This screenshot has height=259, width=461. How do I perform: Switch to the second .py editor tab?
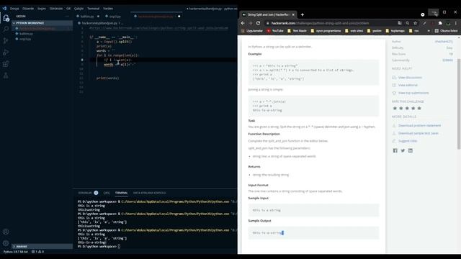pos(115,17)
